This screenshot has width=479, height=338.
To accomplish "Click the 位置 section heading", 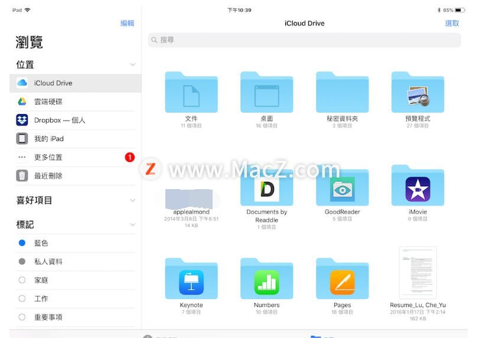I will [x=25, y=65].
